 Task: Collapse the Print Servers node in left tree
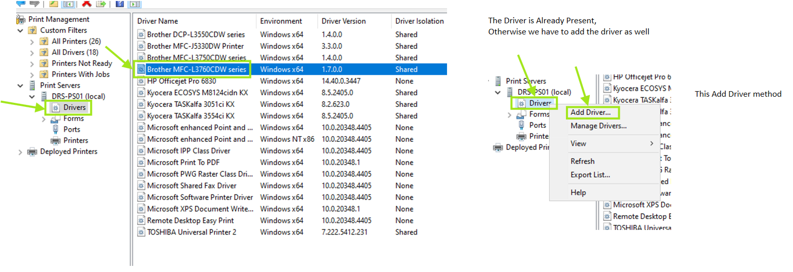click(20, 85)
